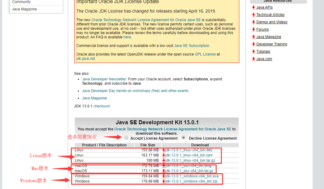Click the 159.84 MB file size cell

150,176
